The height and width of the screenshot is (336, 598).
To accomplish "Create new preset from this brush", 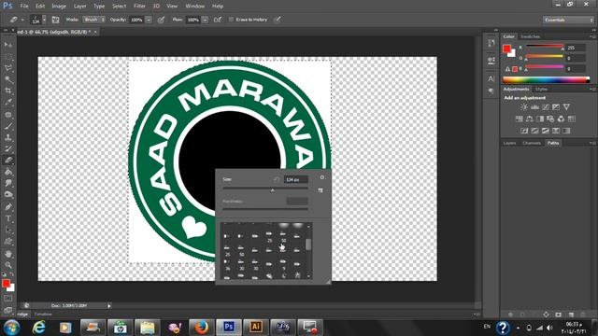I will [x=320, y=190].
